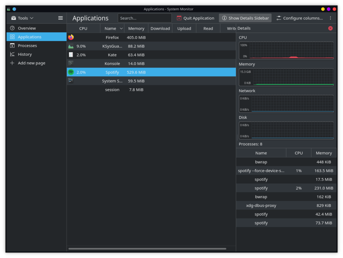Sort by Download column

click(160, 28)
